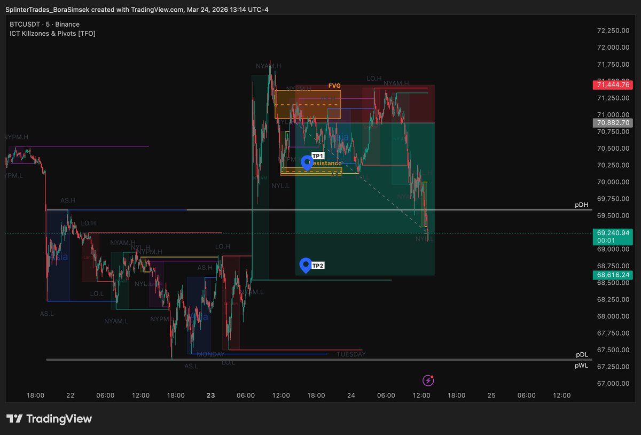
Task: Click 68,000.00 on the price scale
Action: [x=612, y=316]
